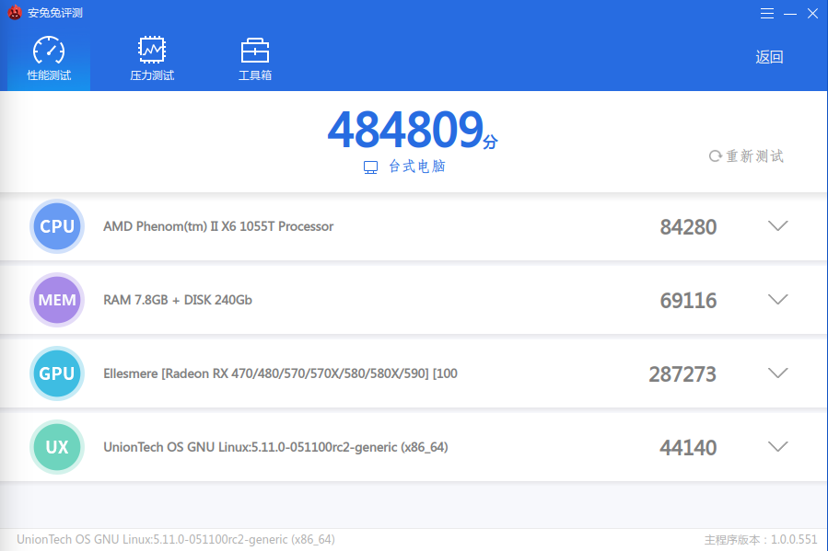Click the UnionTech OS status bar text
The width and height of the screenshot is (828, 551).
point(176,539)
